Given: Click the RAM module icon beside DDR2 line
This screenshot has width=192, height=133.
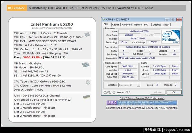Looking at the screenshot, I should [86, 97].
